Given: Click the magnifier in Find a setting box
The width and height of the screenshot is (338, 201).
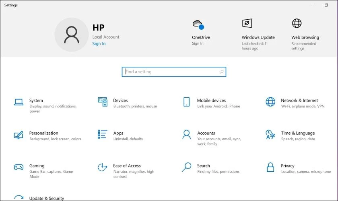Looking at the screenshot, I should pyautogui.click(x=222, y=72).
